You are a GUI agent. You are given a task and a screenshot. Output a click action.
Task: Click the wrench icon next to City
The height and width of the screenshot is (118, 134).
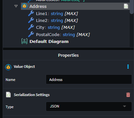pos(31,28)
